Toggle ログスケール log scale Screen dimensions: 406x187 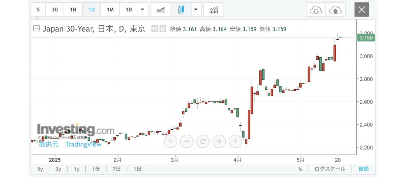pos(330,169)
